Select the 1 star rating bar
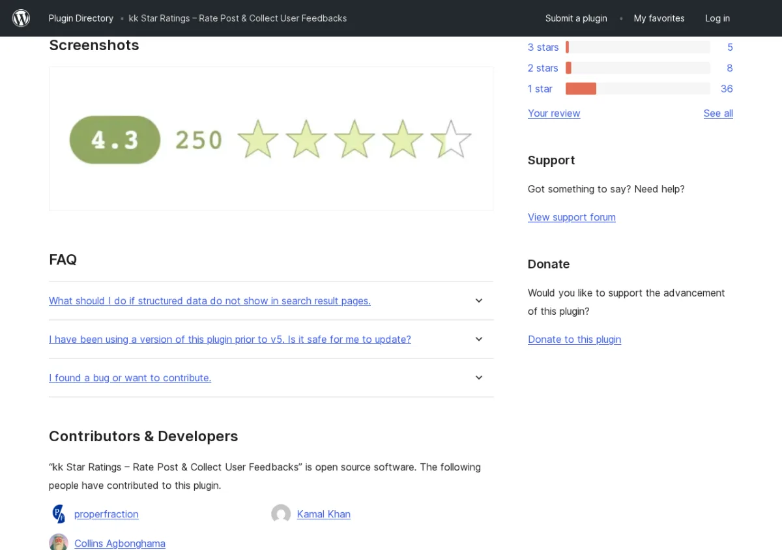This screenshot has height=550, width=782. pyautogui.click(x=638, y=89)
